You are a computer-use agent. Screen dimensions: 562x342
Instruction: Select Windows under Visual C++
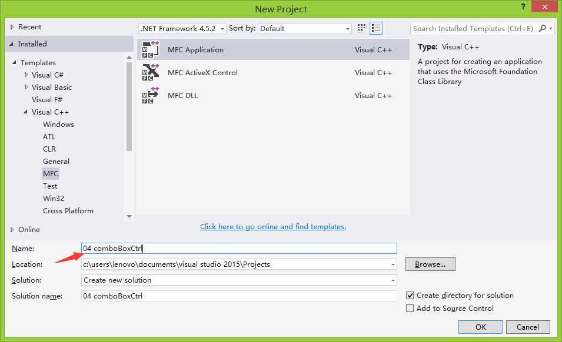(58, 124)
